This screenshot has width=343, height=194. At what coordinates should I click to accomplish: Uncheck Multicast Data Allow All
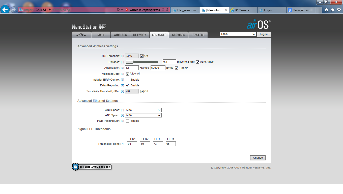coord(127,74)
